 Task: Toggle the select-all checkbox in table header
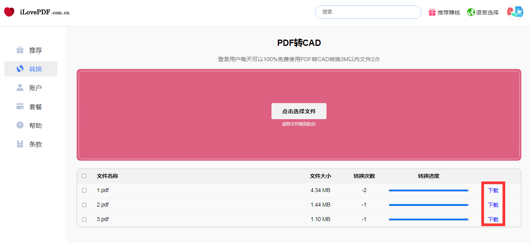click(84, 176)
